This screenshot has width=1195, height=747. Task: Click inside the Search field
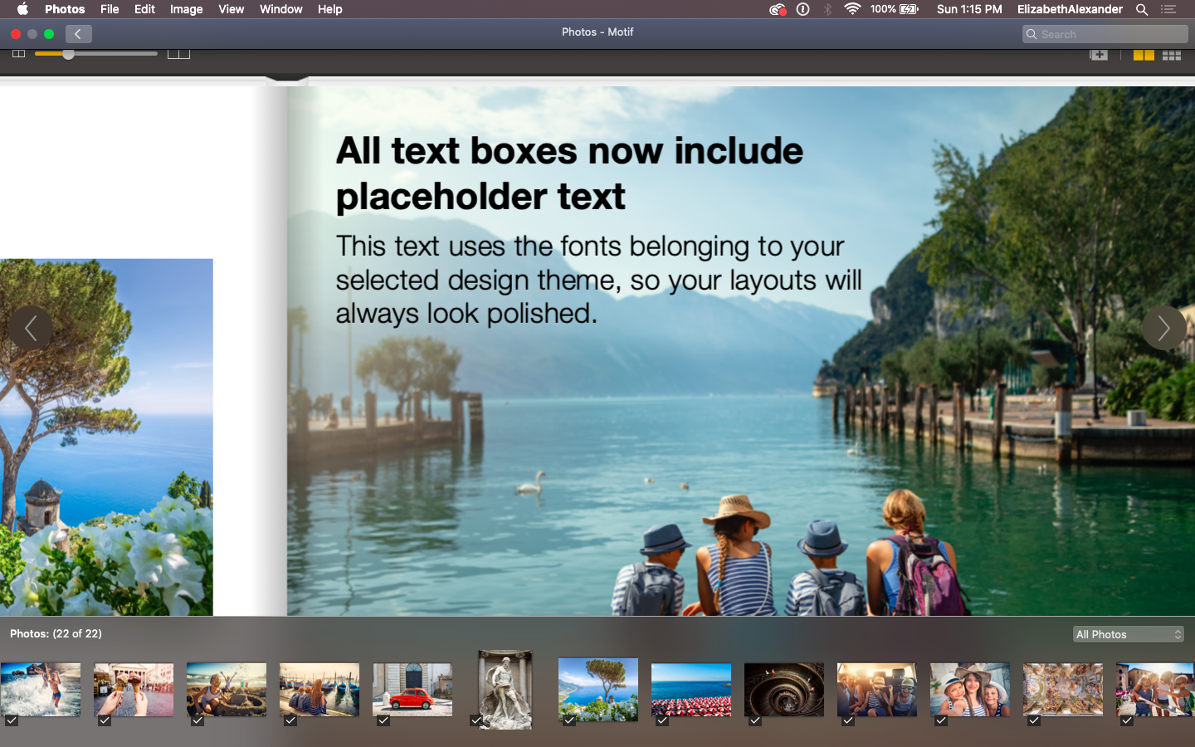click(1104, 34)
